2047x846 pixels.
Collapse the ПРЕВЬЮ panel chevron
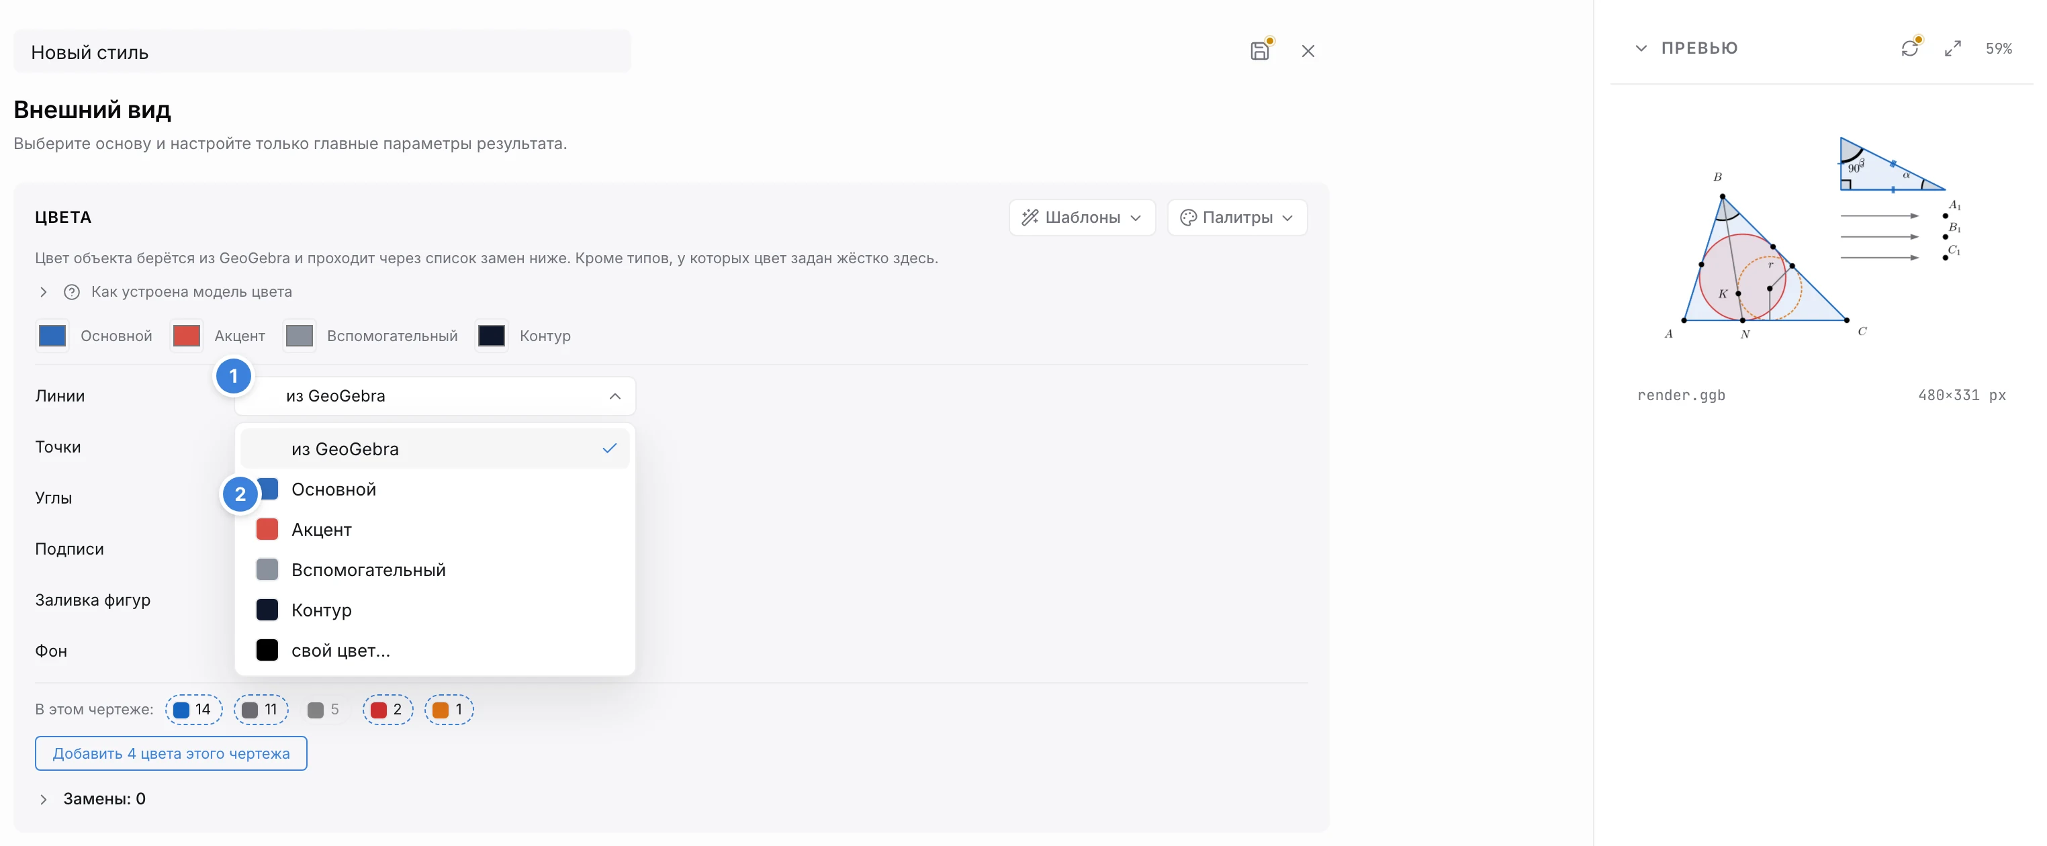point(1641,48)
